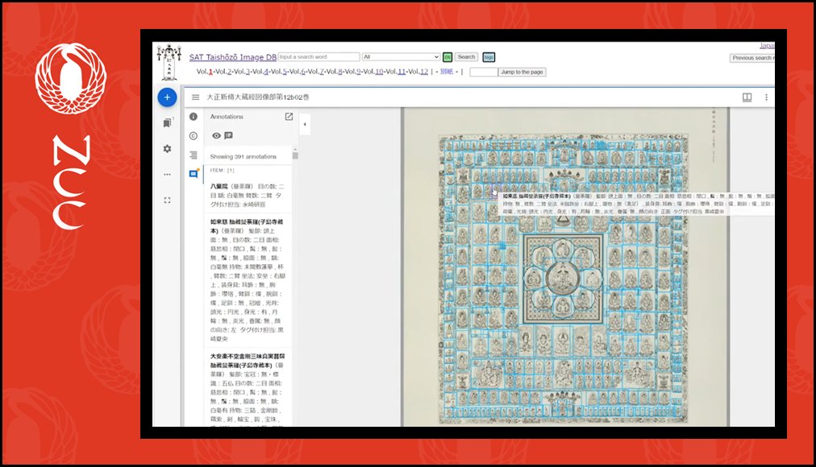The width and height of the screenshot is (816, 467).
Task: Click the page number input box
Action: point(484,72)
